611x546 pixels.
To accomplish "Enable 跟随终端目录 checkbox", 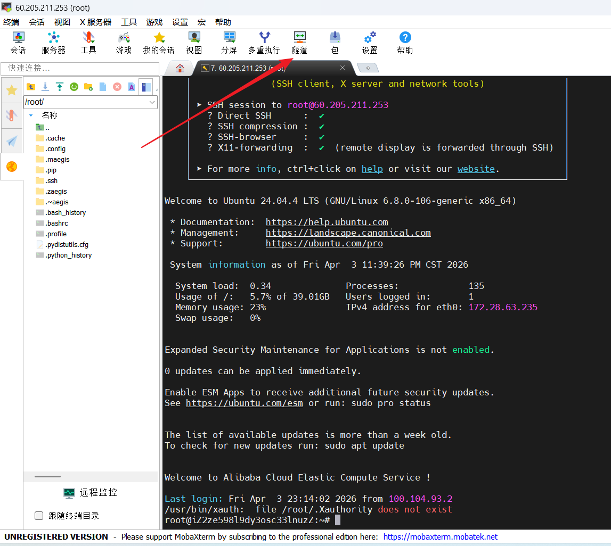I will pos(39,516).
